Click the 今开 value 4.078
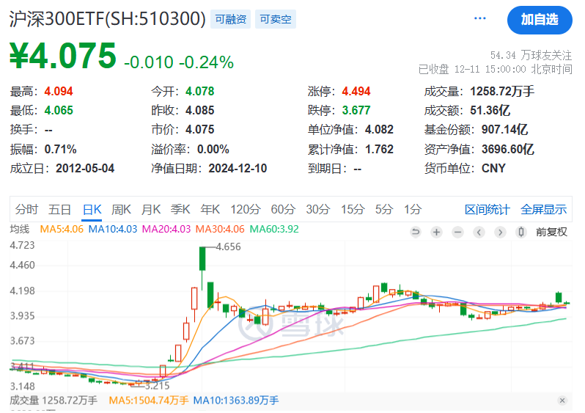The width and height of the screenshot is (585, 413). 200,91
